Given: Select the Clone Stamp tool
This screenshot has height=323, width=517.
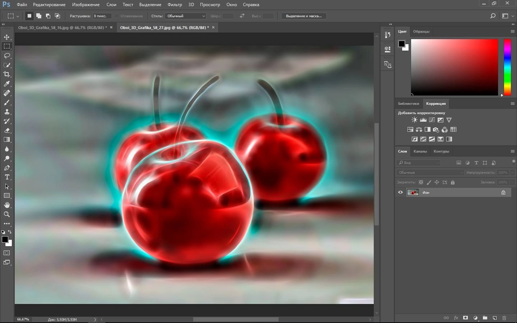Looking at the screenshot, I should point(7,112).
